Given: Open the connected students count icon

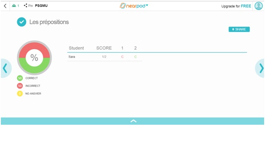Looking at the screenshot, I should point(15,6).
